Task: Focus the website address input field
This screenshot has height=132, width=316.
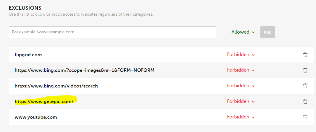Action: pyautogui.click(x=112, y=32)
